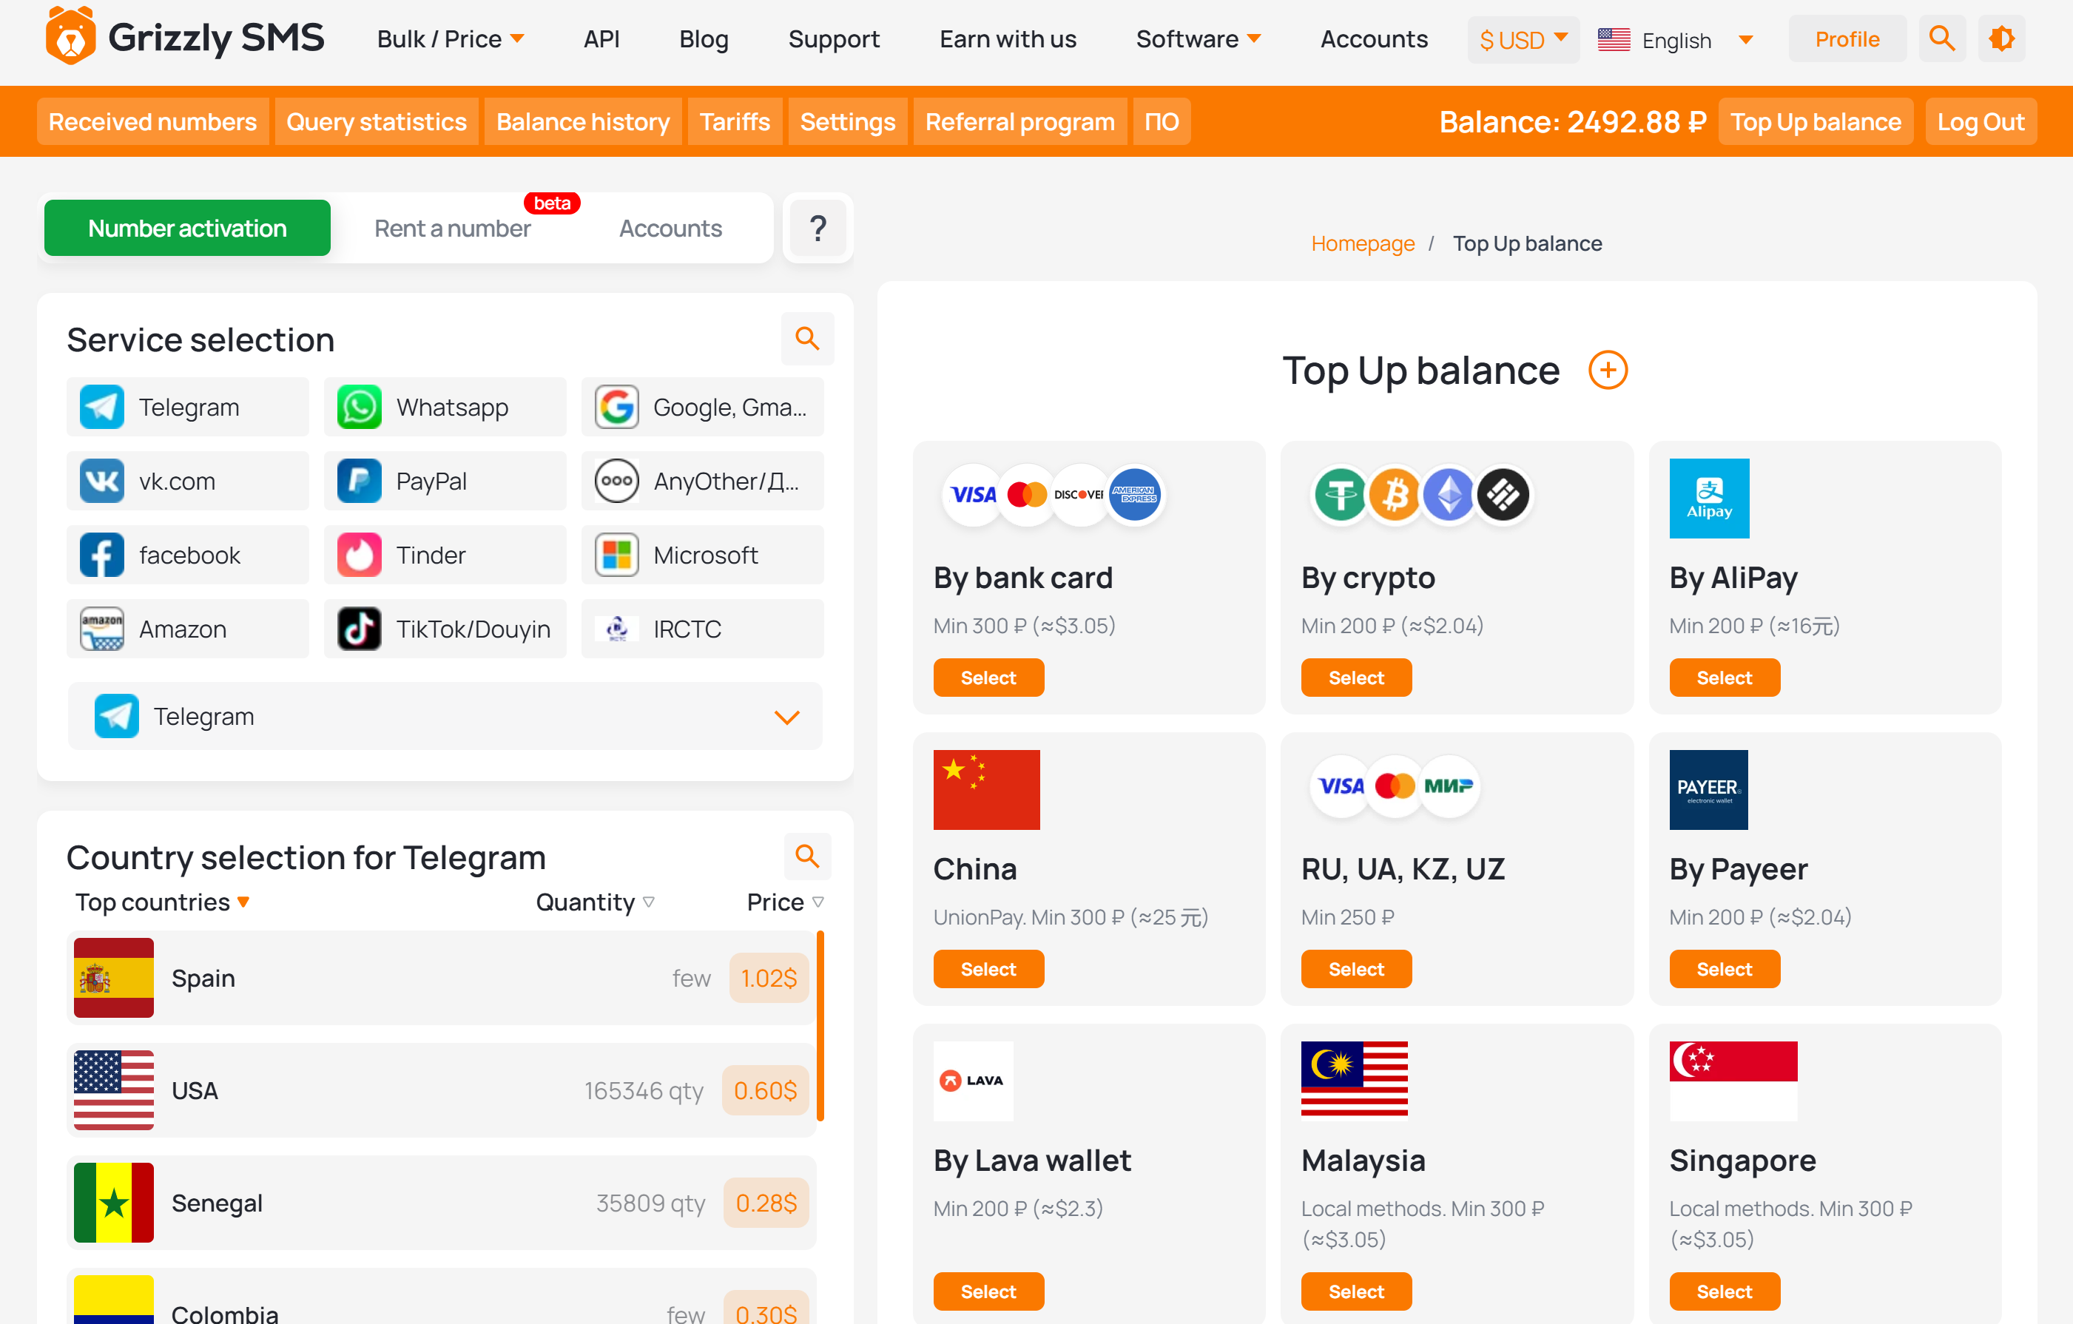The image size is (2073, 1324).
Task: Switch to Rent a number tab
Action: [452, 228]
